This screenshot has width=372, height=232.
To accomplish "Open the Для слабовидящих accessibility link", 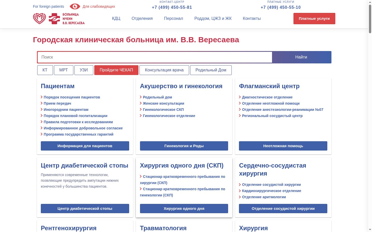I will click(x=99, y=6).
